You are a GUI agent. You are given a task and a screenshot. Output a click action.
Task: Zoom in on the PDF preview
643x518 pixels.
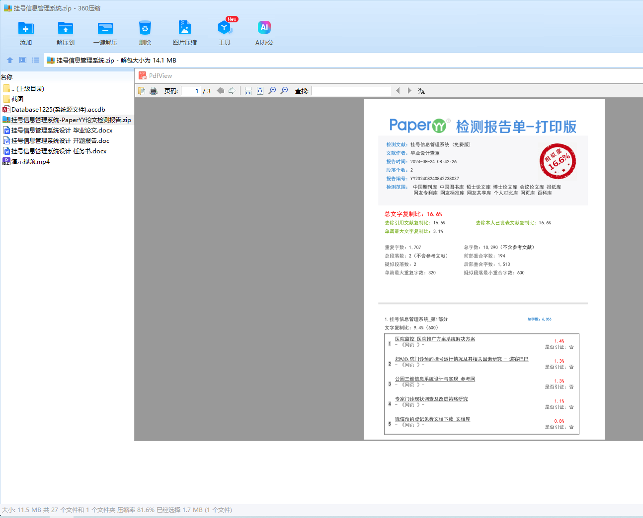(284, 91)
